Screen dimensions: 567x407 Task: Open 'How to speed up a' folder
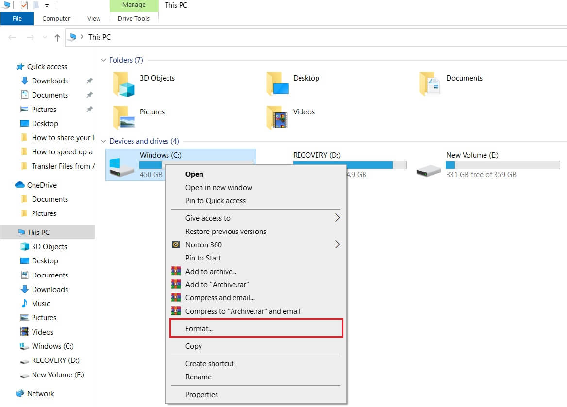(57, 152)
